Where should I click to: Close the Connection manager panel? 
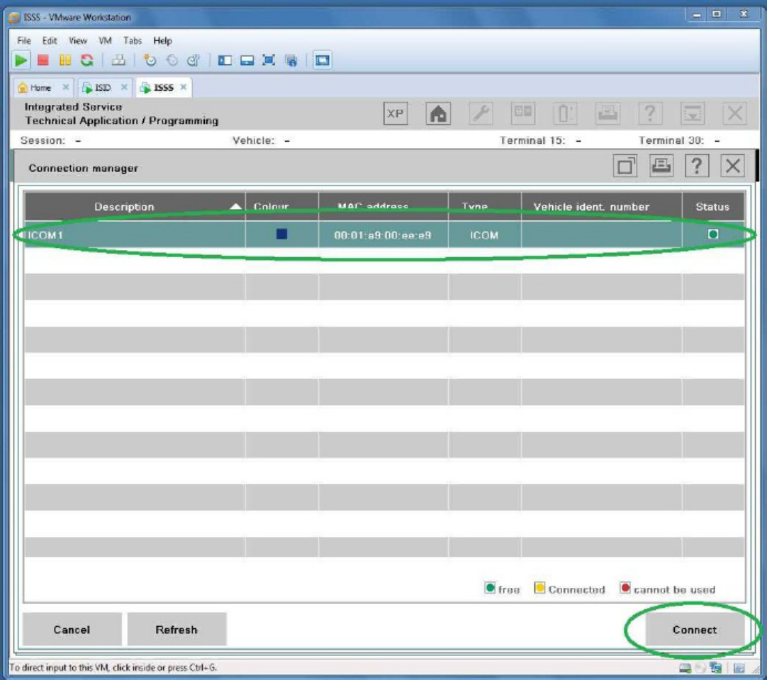point(733,166)
